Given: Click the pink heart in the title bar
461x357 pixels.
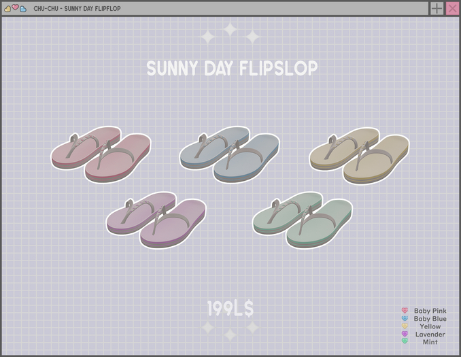Looking at the screenshot, I should point(15,7).
